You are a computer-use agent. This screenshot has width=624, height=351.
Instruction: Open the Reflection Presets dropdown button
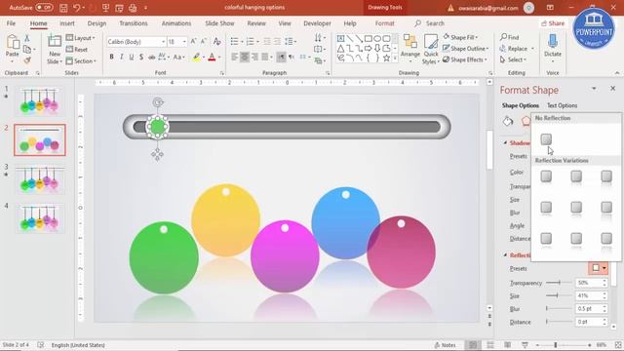598,268
